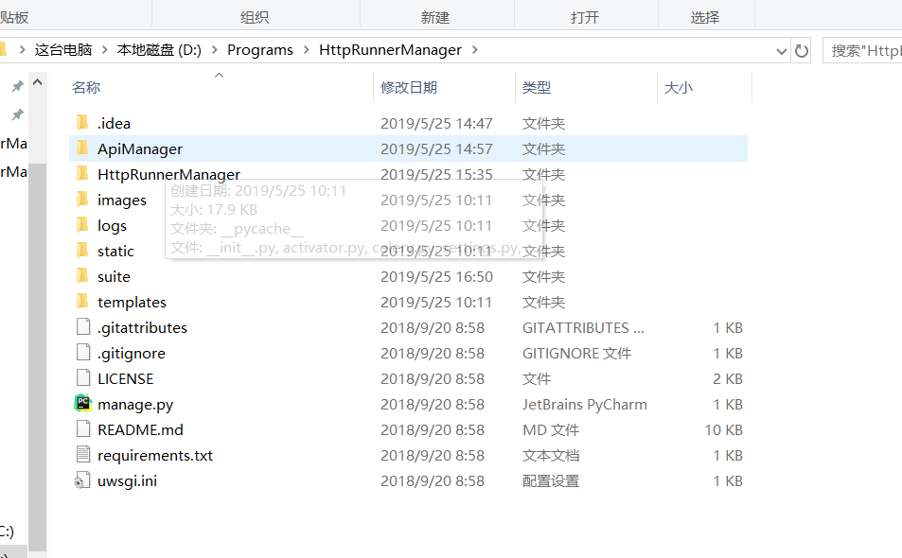Click the .gitattributes file icon

click(83, 327)
